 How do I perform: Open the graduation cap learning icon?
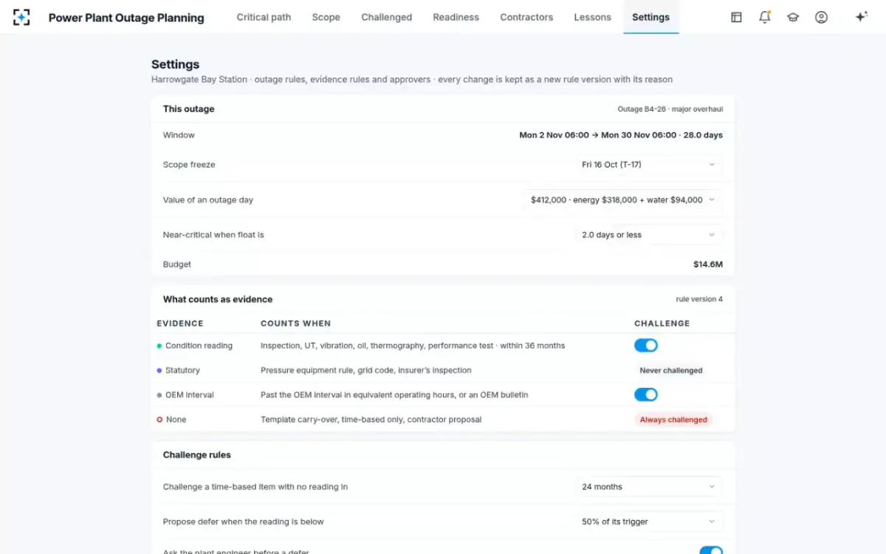(793, 17)
